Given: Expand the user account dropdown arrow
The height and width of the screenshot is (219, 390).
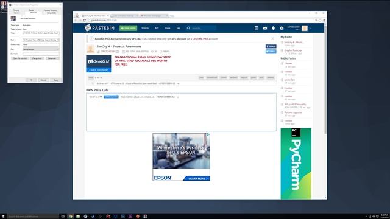Looking at the screenshot, I should [310, 29].
